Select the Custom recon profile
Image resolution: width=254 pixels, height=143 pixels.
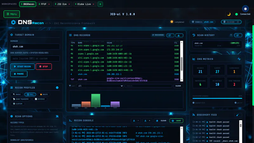point(18,104)
